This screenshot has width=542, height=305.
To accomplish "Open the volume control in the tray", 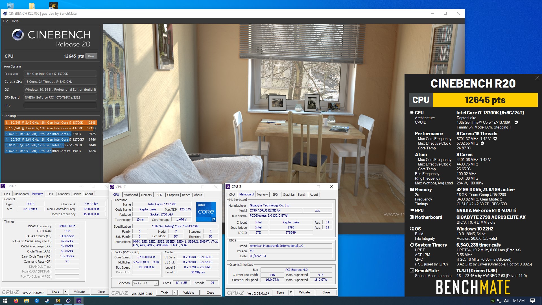I will click(x=506, y=301).
